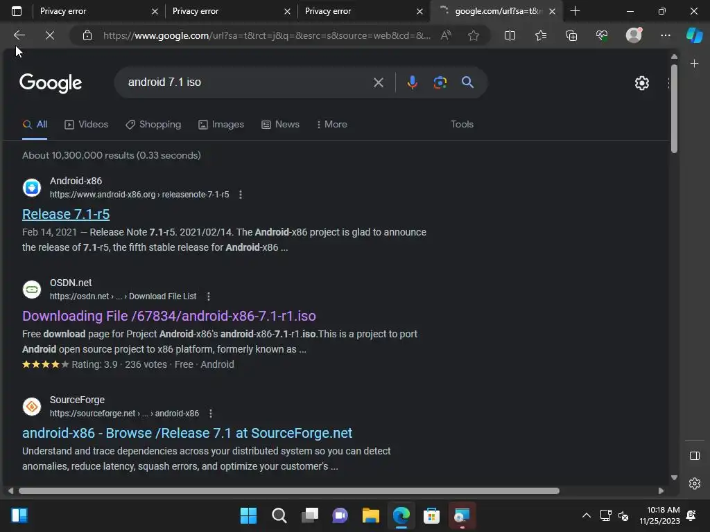Viewport: 710px width, 532px height.
Task: Open the taskbar clock and date
Action: (x=660, y=515)
